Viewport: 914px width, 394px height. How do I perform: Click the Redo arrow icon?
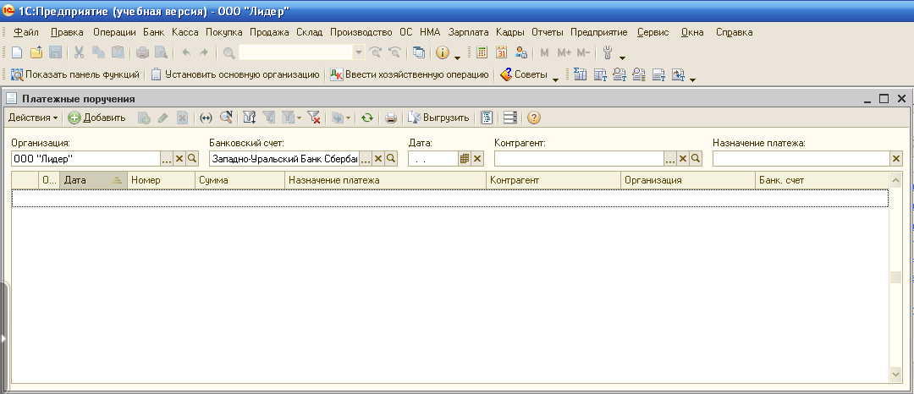[x=204, y=53]
